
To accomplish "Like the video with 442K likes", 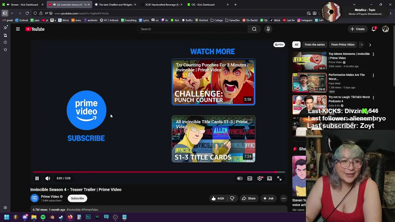I will pyautogui.click(x=218, y=199).
